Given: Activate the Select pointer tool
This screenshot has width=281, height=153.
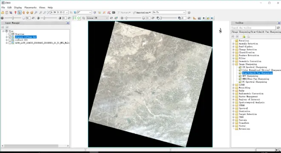Looking at the screenshot, I should coord(19,12).
